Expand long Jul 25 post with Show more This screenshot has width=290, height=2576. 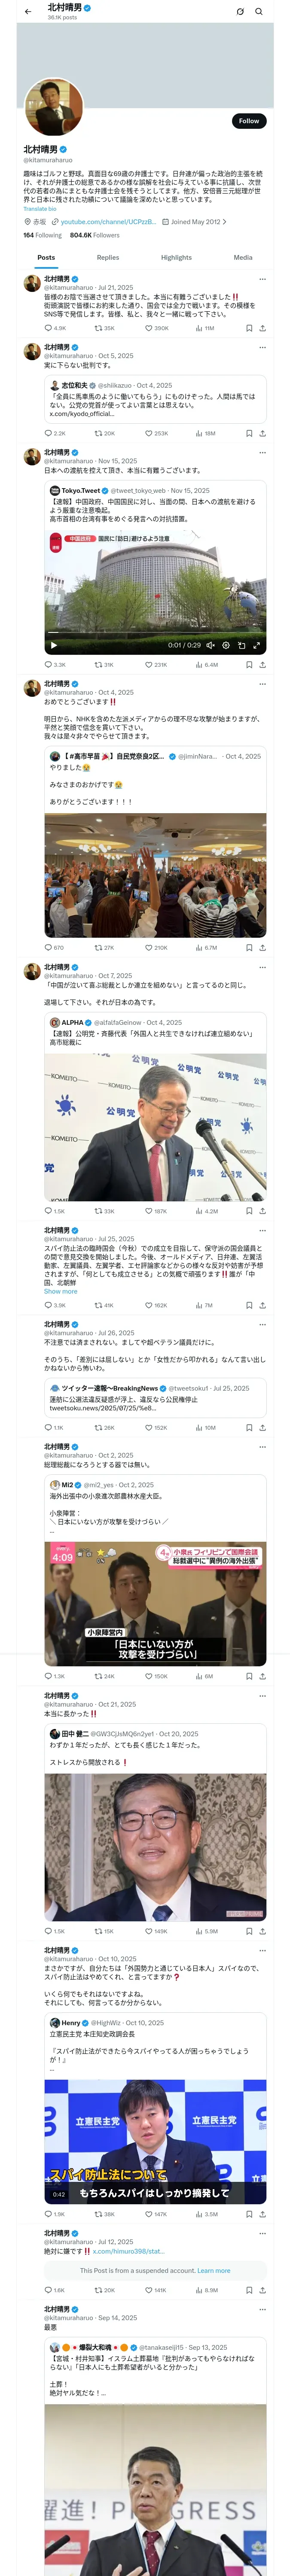coord(60,1291)
